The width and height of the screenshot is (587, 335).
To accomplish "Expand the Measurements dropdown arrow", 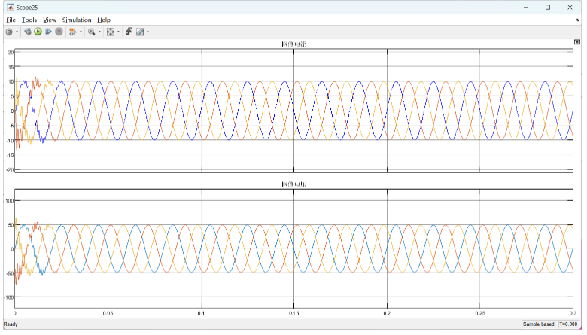I will [x=148, y=32].
